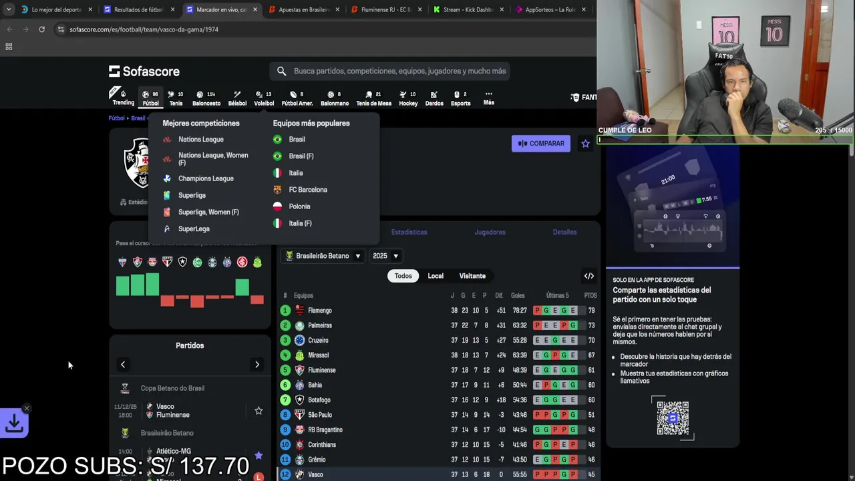Open the Dardos sport section
Image resolution: width=855 pixels, height=481 pixels.
click(x=434, y=98)
